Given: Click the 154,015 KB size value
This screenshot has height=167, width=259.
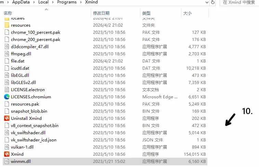Looking at the screenshot, I should [x=195, y=154].
